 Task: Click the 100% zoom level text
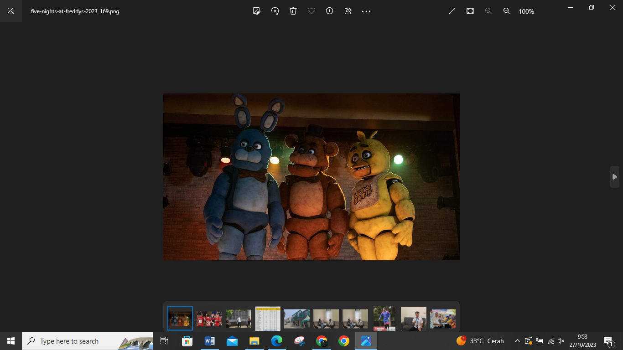tap(526, 11)
